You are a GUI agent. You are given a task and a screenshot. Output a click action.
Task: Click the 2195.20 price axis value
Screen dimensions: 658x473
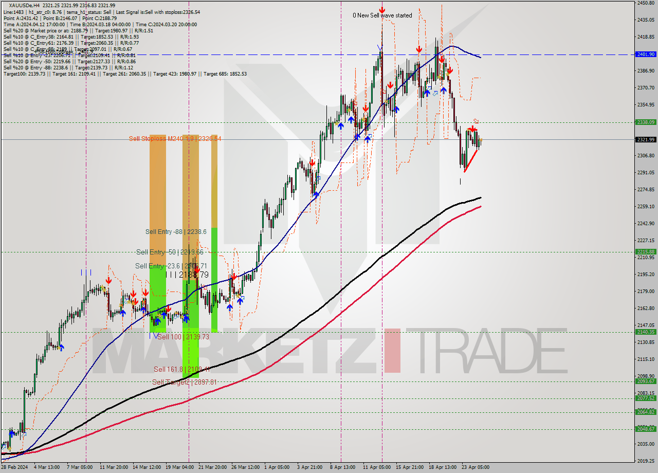[x=646, y=275]
